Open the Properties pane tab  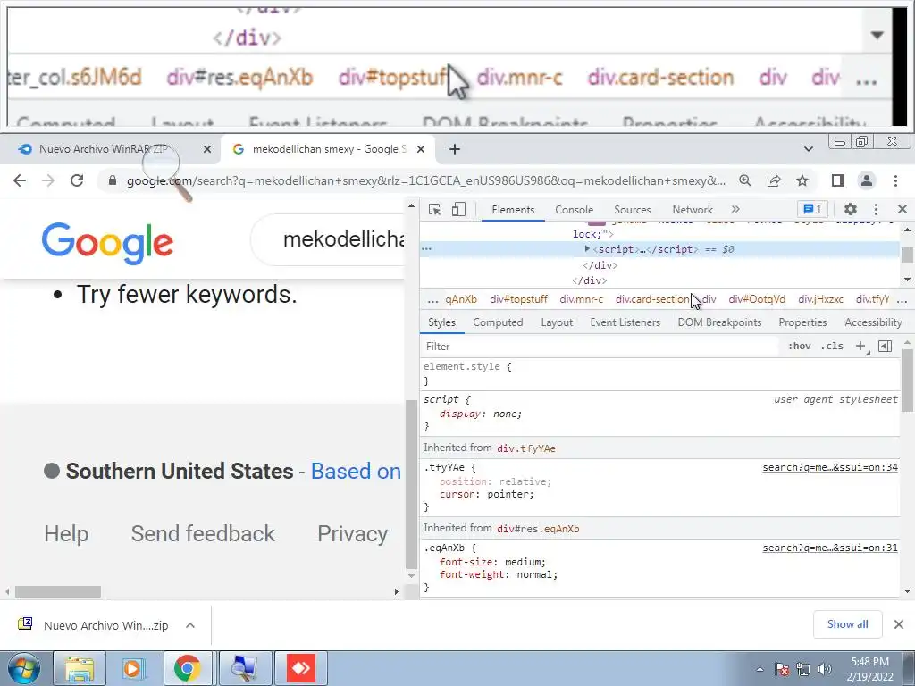(x=802, y=322)
